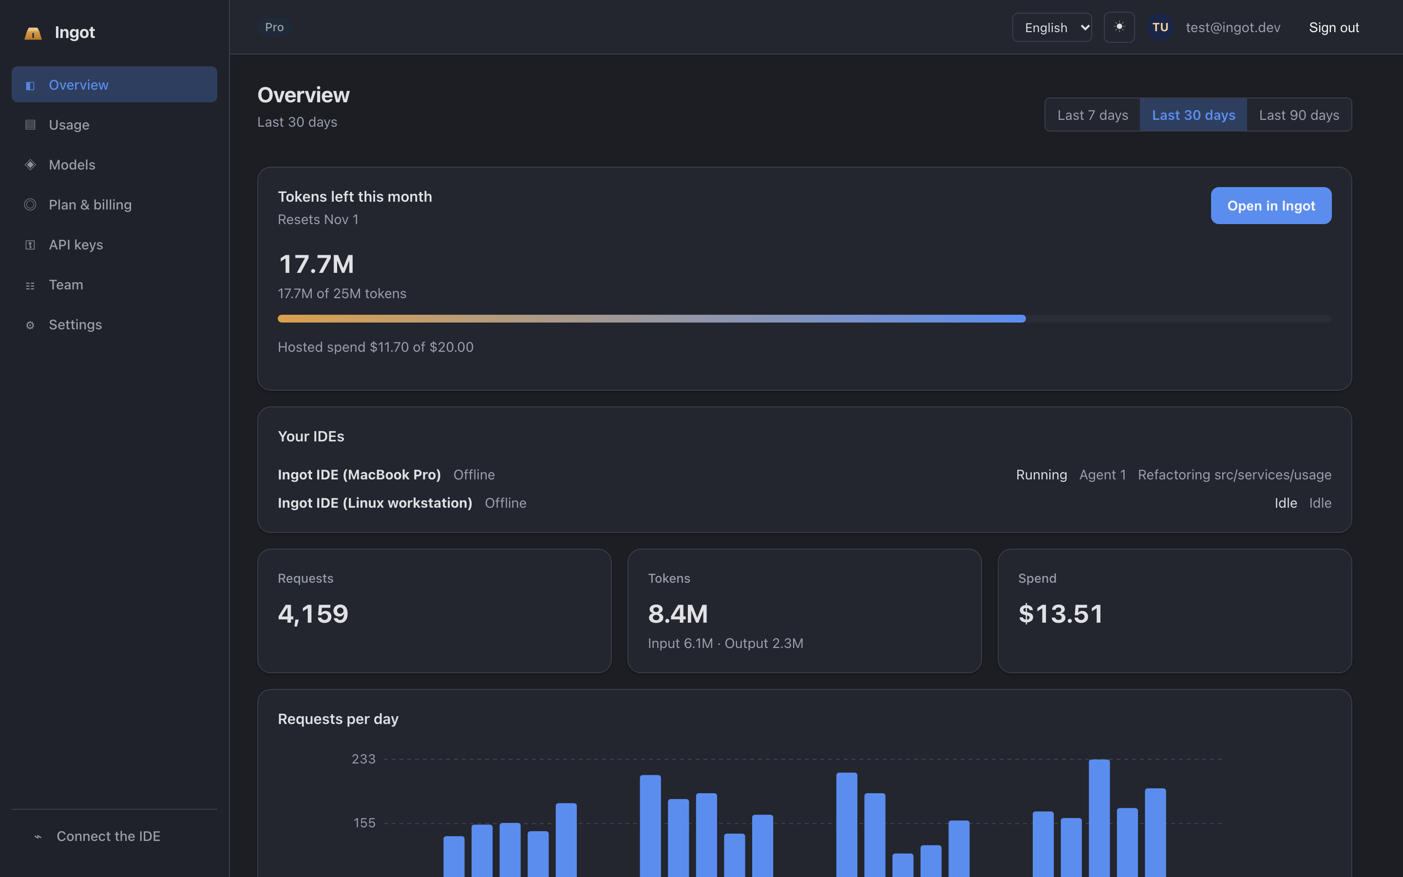Click the TU user avatar
This screenshot has height=877, width=1403.
(1160, 27)
